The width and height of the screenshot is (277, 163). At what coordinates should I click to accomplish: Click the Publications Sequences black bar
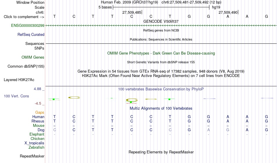click(161, 44)
